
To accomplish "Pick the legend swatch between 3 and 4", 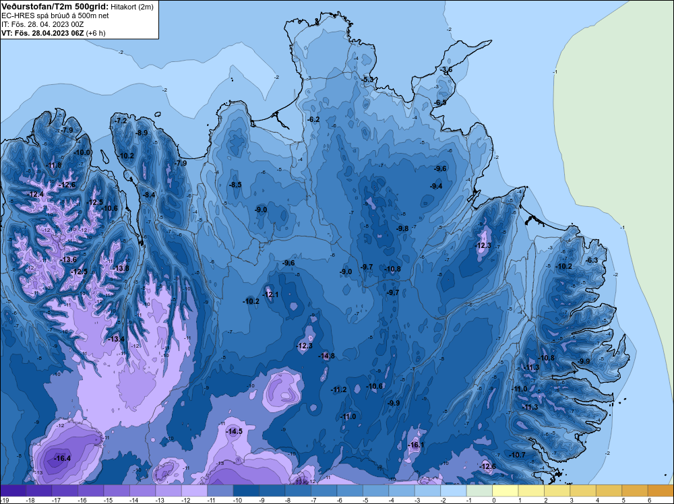I will pos(583,491).
